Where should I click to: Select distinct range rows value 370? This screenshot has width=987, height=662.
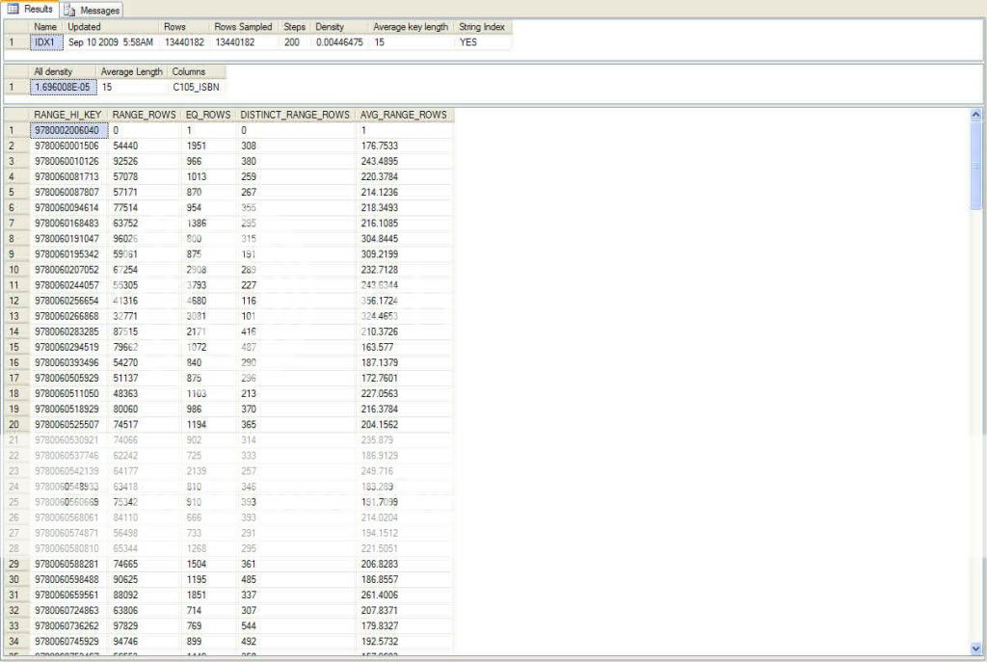[x=295, y=409]
